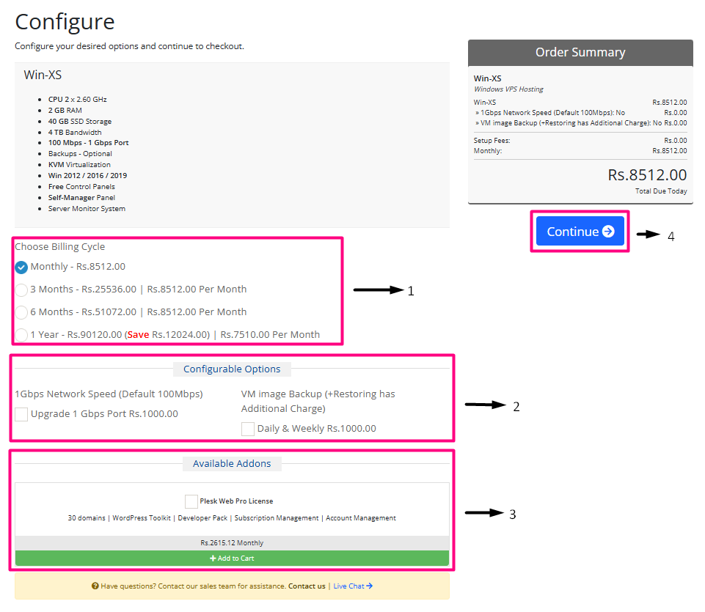Tick the Daily & Weekly backup checkbox
The height and width of the screenshot is (612, 705).
pos(248,429)
